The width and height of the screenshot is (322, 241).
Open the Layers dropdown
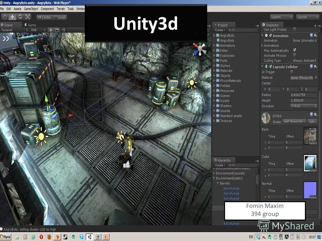(281, 17)
